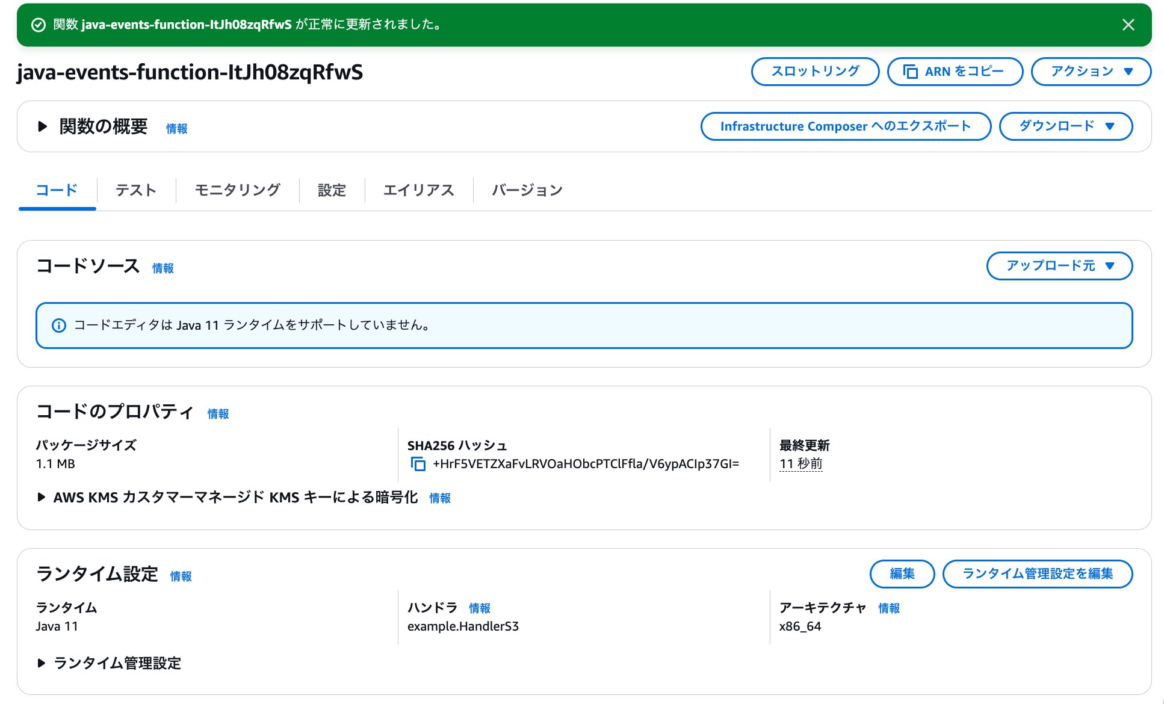Go to the エイリアス tab

click(419, 191)
